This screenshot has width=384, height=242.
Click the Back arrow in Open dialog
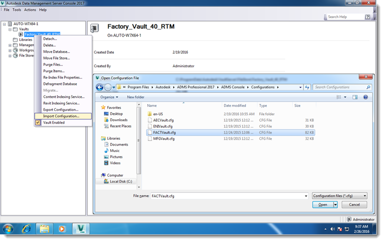pos(100,87)
